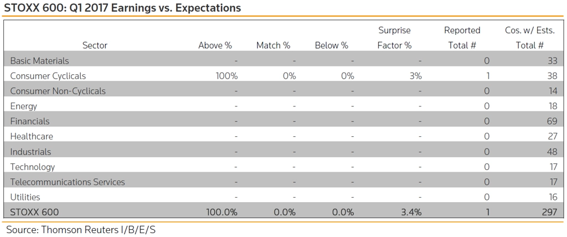
Task: Select the Financials sector label
Action: point(30,122)
